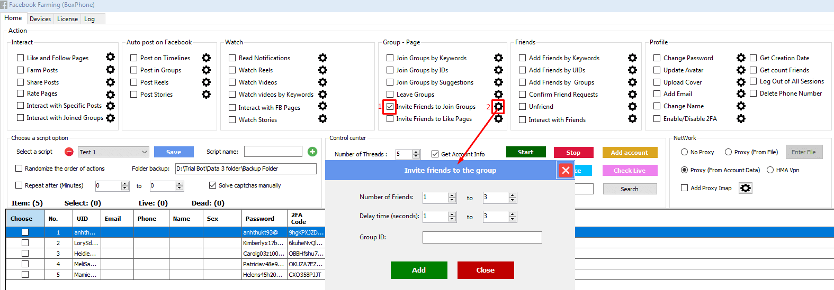Check Get Creation Date option
834x290 pixels.
754,58
